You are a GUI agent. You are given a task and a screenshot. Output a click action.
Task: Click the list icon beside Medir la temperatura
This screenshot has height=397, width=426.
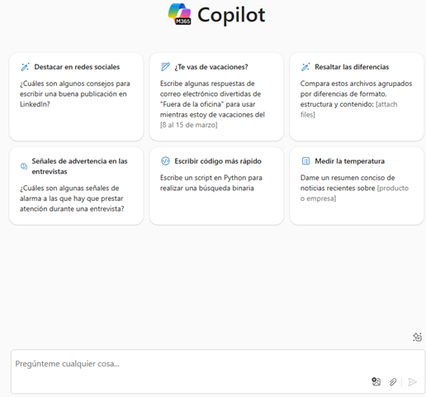coord(305,161)
